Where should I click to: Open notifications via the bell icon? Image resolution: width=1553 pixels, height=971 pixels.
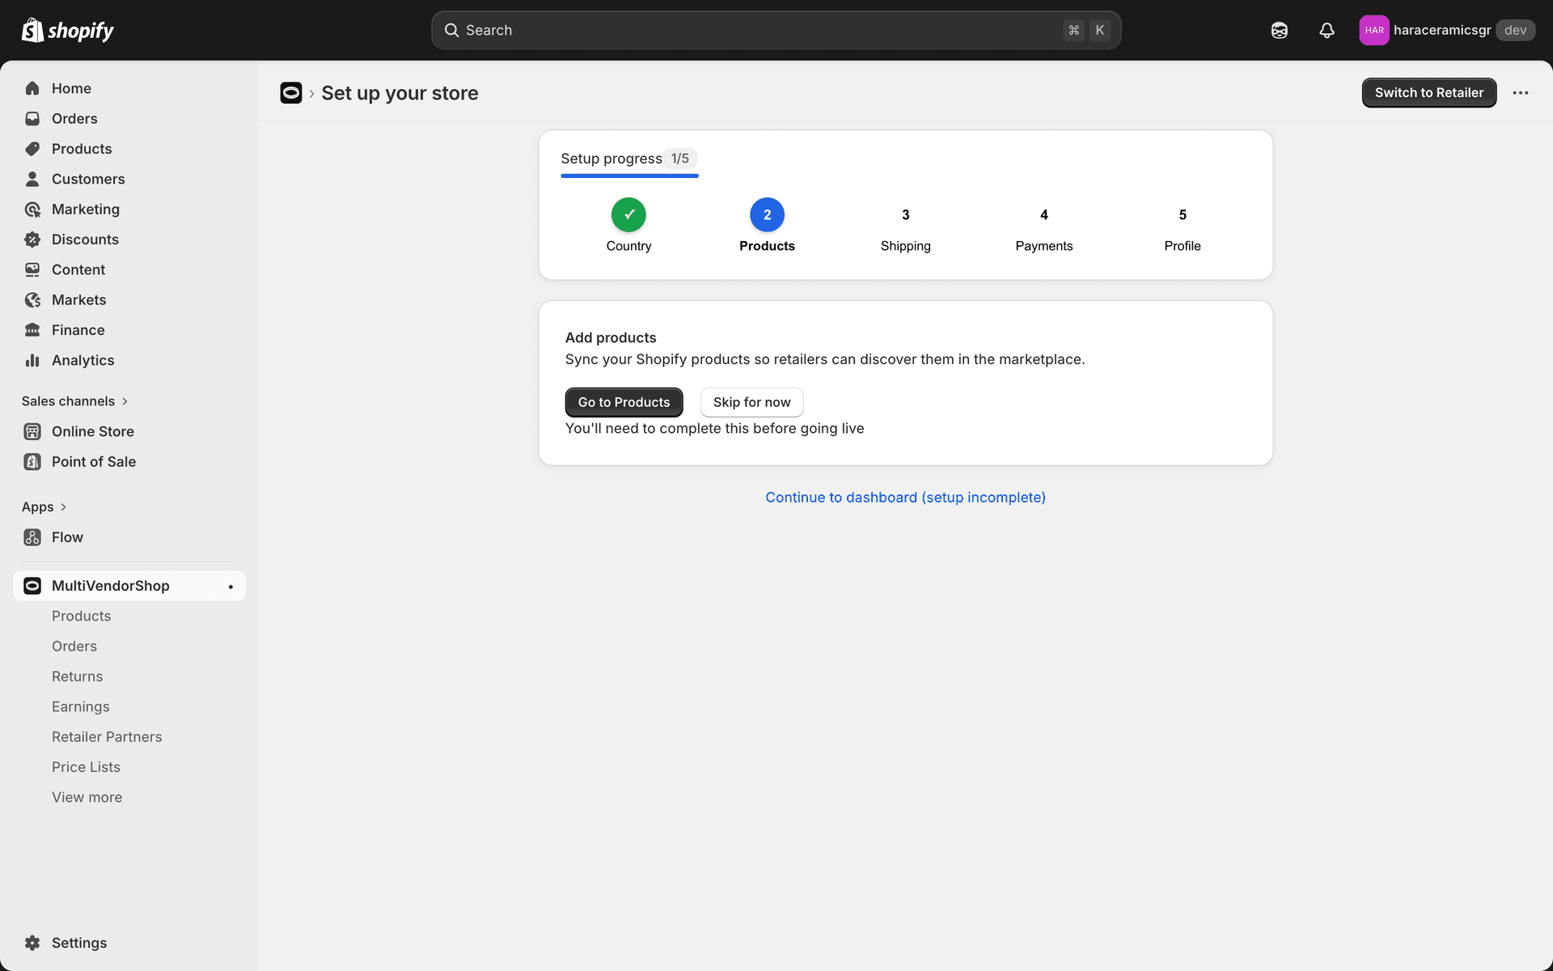[x=1326, y=30]
